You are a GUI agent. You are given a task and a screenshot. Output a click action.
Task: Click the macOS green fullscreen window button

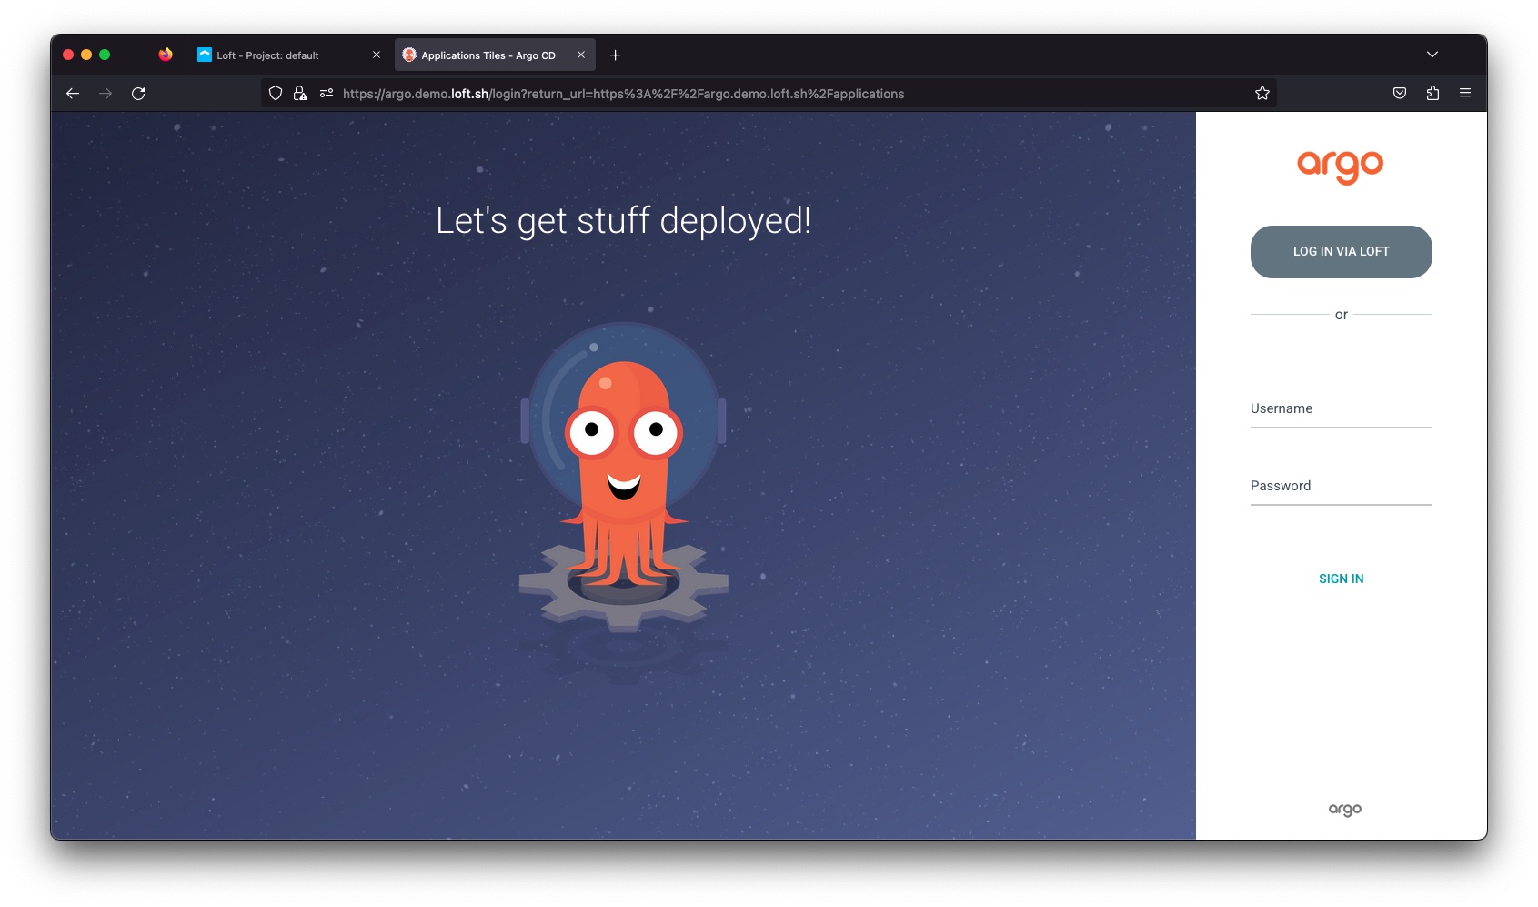pyautogui.click(x=105, y=55)
